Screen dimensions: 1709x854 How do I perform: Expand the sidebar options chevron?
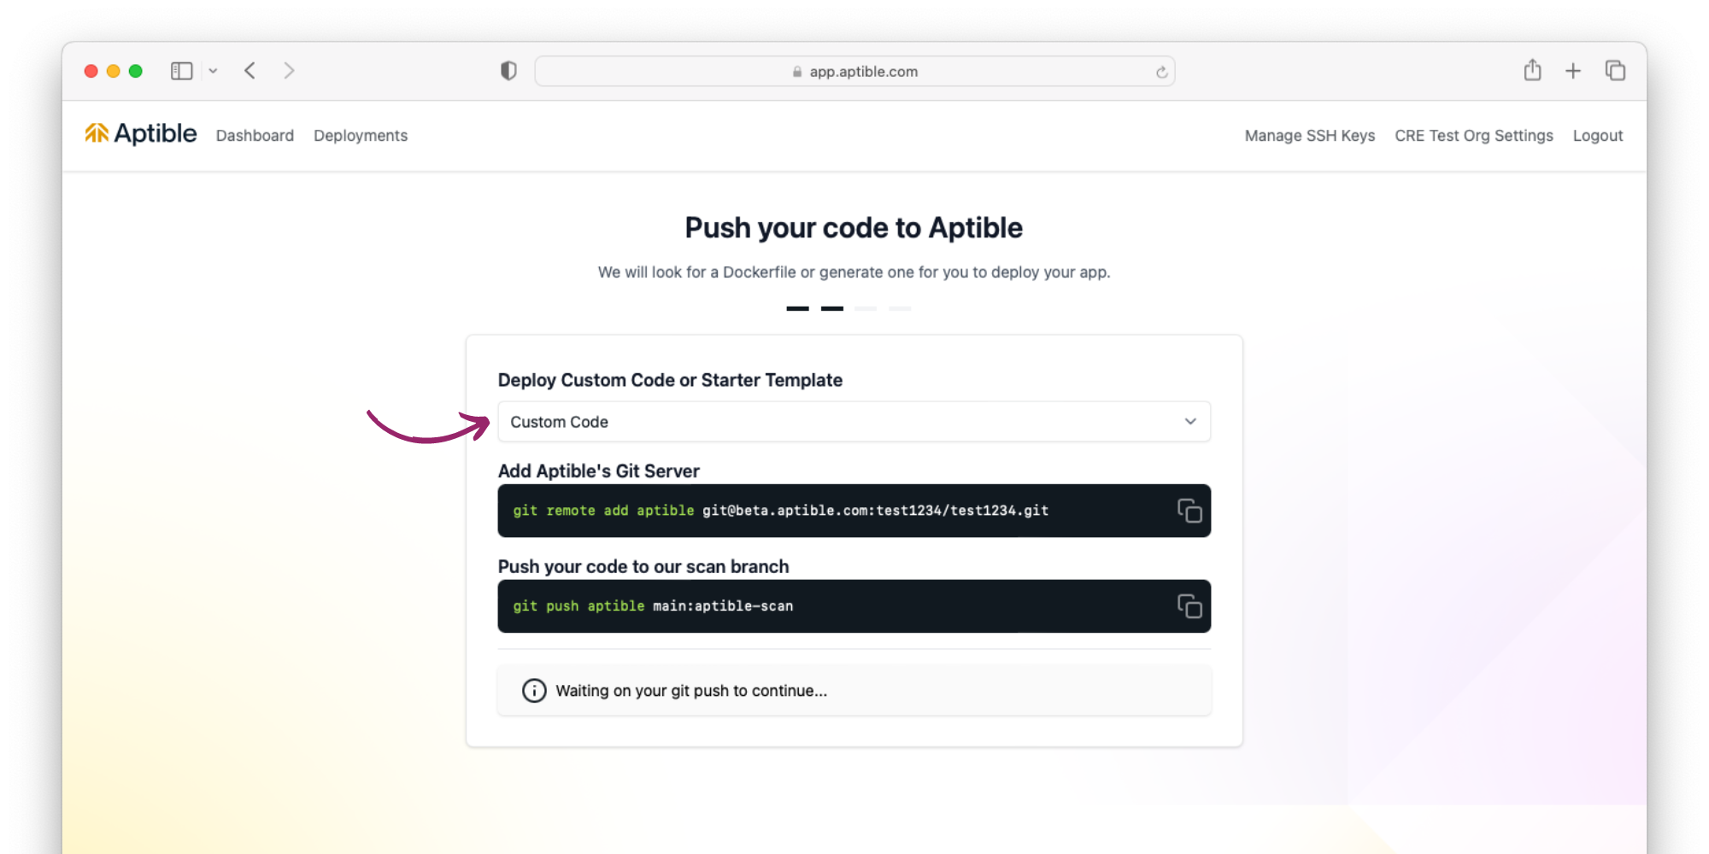coord(213,71)
